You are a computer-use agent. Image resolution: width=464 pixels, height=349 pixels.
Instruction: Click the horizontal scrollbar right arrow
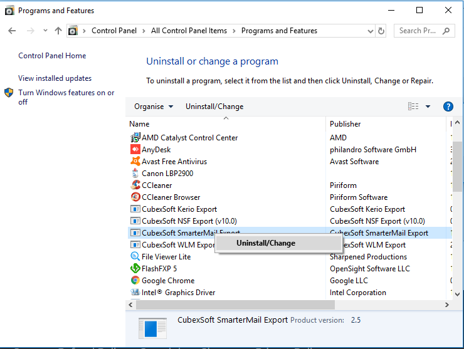click(x=447, y=305)
